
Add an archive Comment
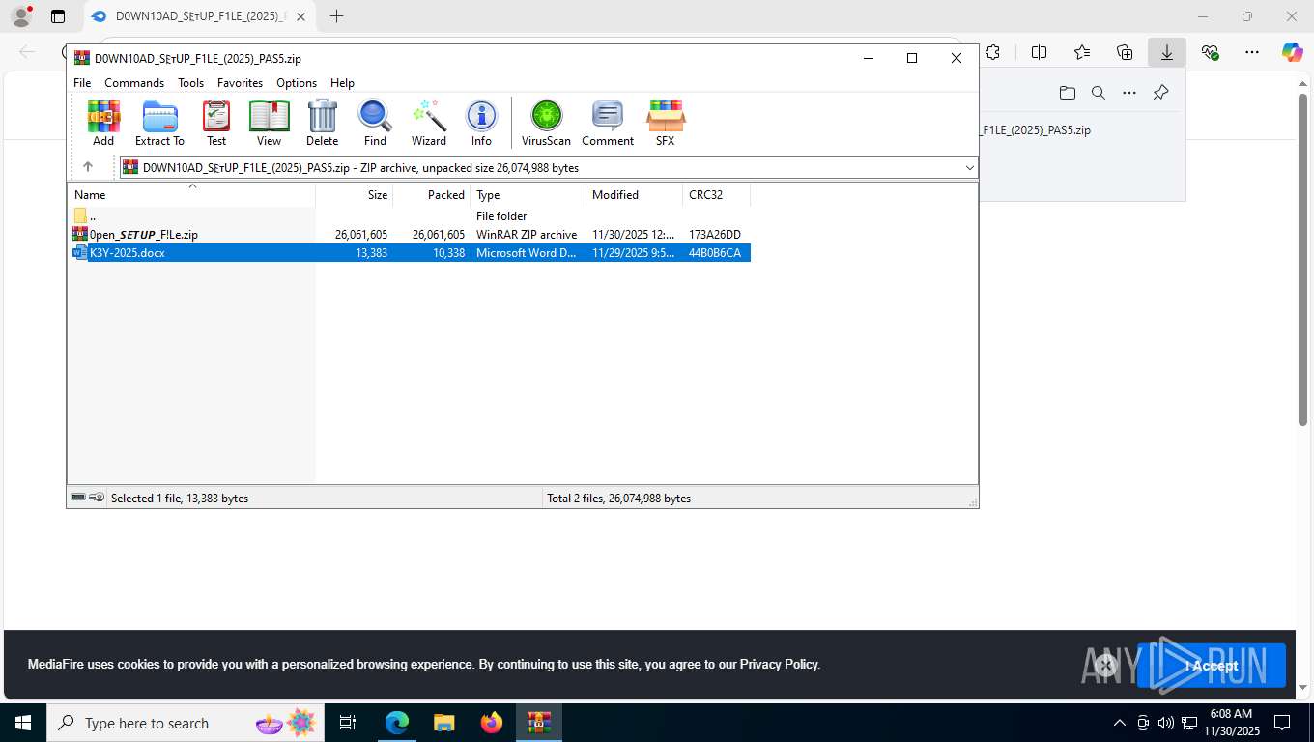click(x=608, y=123)
